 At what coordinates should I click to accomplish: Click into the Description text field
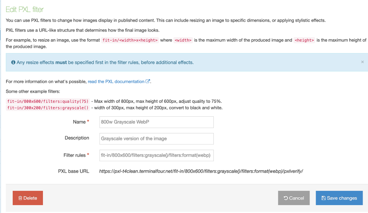click(156, 139)
